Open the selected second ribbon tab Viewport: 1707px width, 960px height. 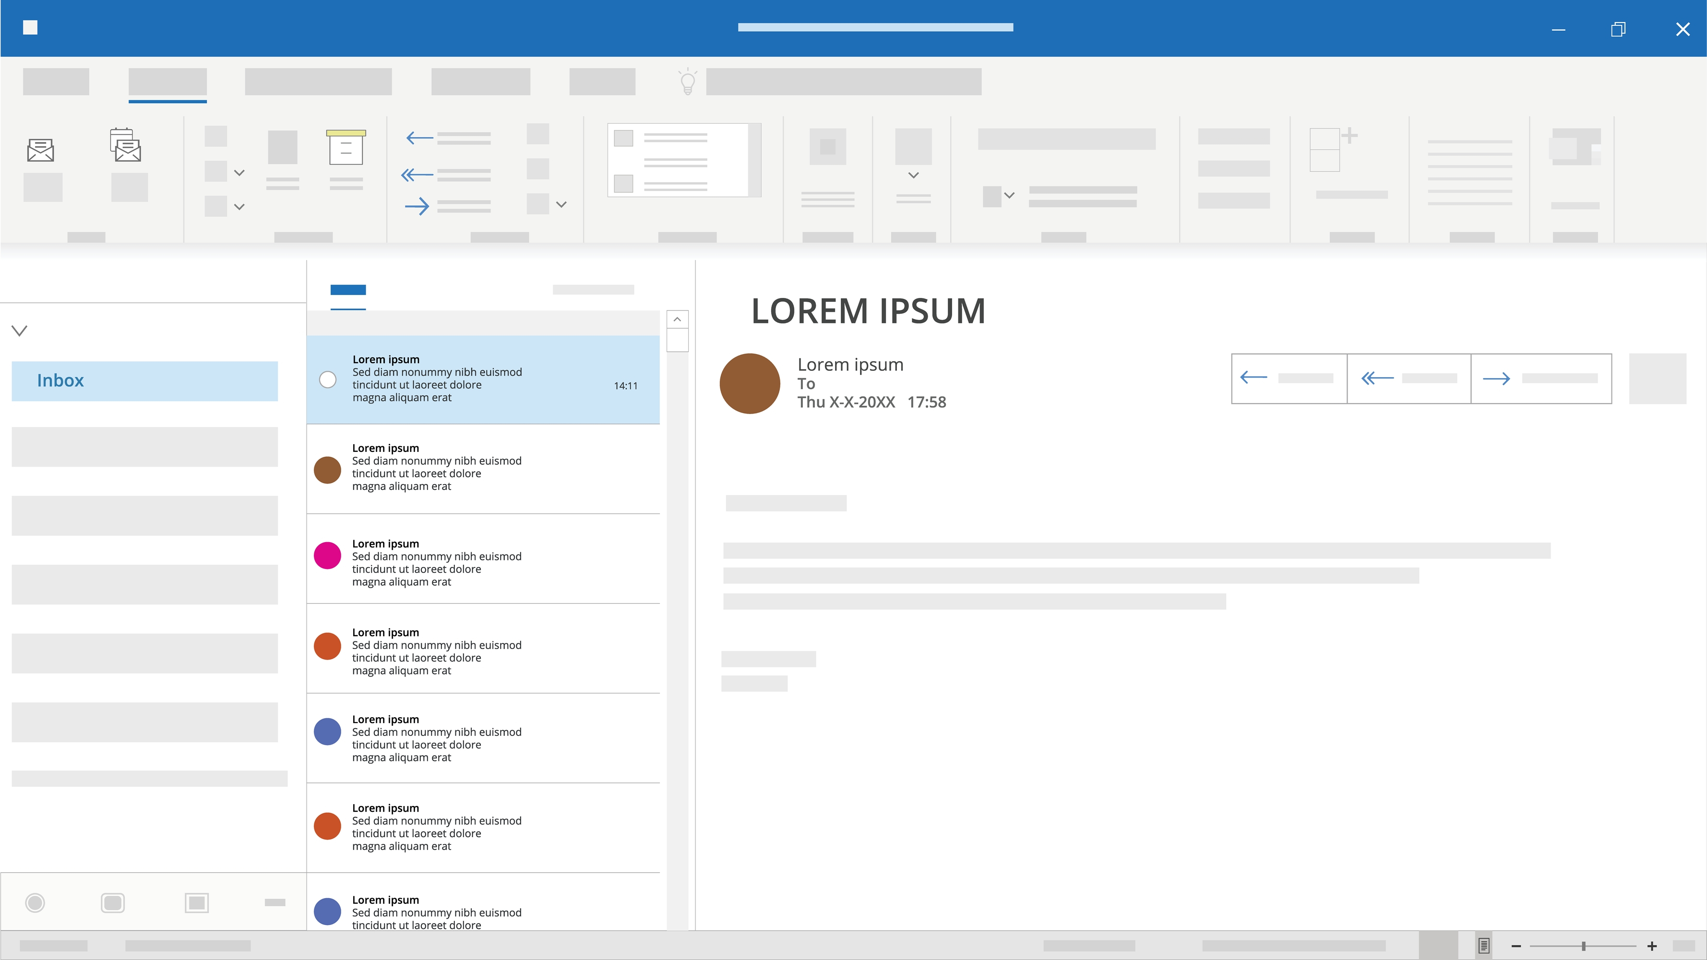coord(167,82)
